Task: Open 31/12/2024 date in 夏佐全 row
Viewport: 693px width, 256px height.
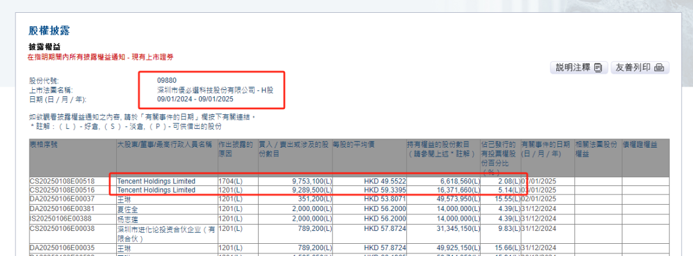Action: (x=539, y=210)
